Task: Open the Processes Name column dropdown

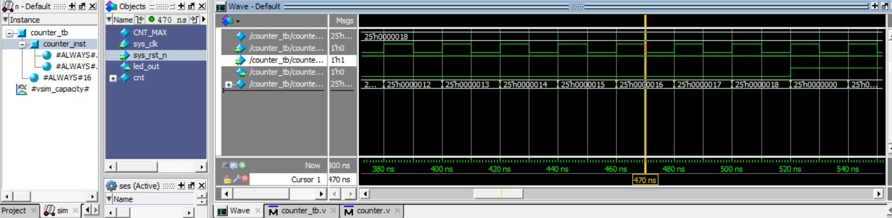Action: [109, 199]
